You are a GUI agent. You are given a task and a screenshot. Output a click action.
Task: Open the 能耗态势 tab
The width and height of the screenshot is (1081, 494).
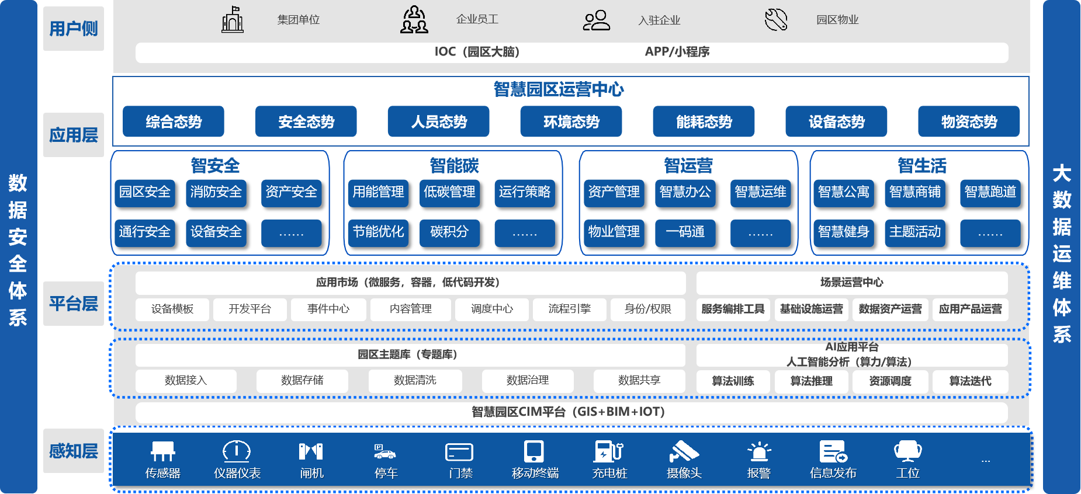click(x=704, y=121)
